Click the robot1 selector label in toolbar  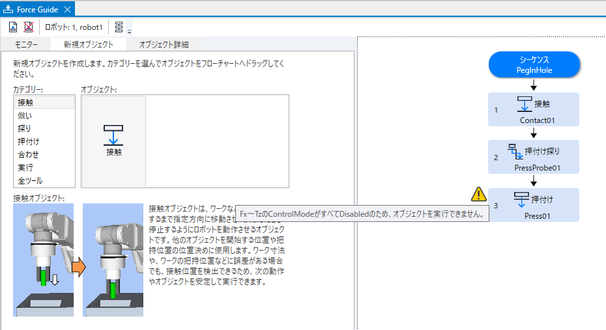click(74, 27)
